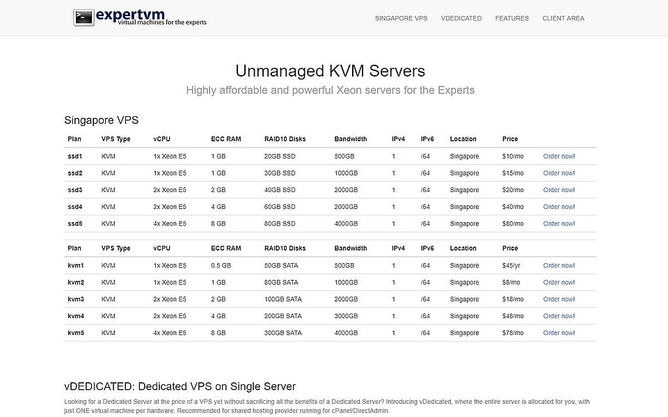Order the kvm4 plan now
The height and width of the screenshot is (417, 668).
(559, 316)
